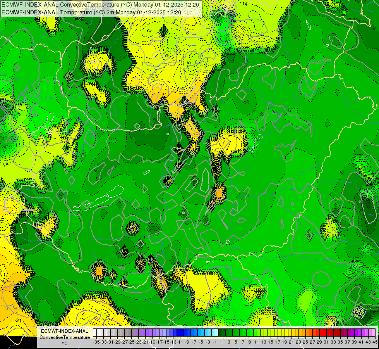Screen dimensions: 379x349
Task: Pick the pink swatch above 45 in legend
Action: pyautogui.click(x=374, y=333)
